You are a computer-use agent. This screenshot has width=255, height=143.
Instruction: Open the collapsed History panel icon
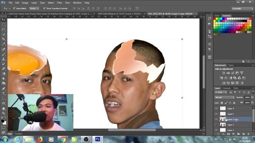point(210,19)
